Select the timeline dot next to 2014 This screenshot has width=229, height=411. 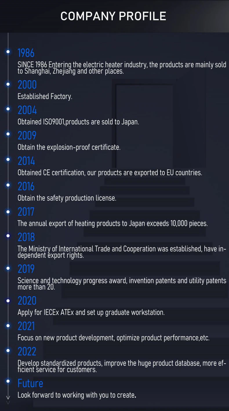coord(8,160)
